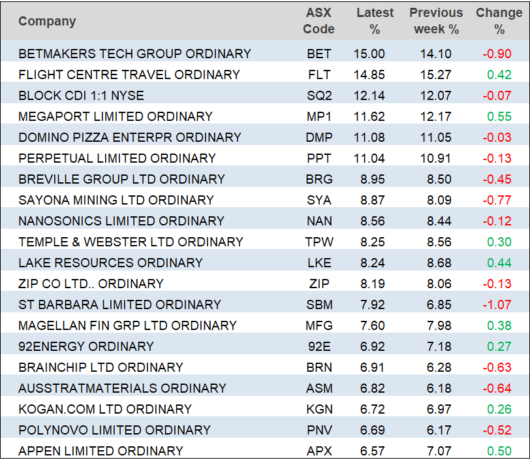This screenshot has height=460, width=530.
Task: Select the Latest % column header
Action: pos(375,21)
